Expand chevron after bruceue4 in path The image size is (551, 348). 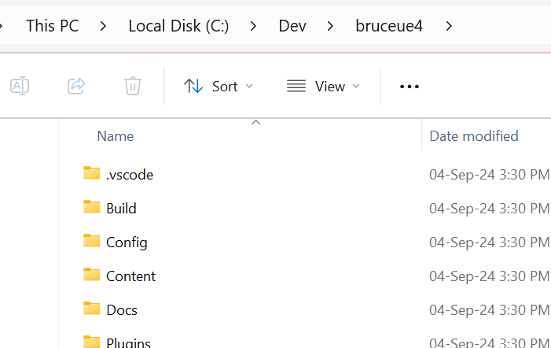coord(449,26)
